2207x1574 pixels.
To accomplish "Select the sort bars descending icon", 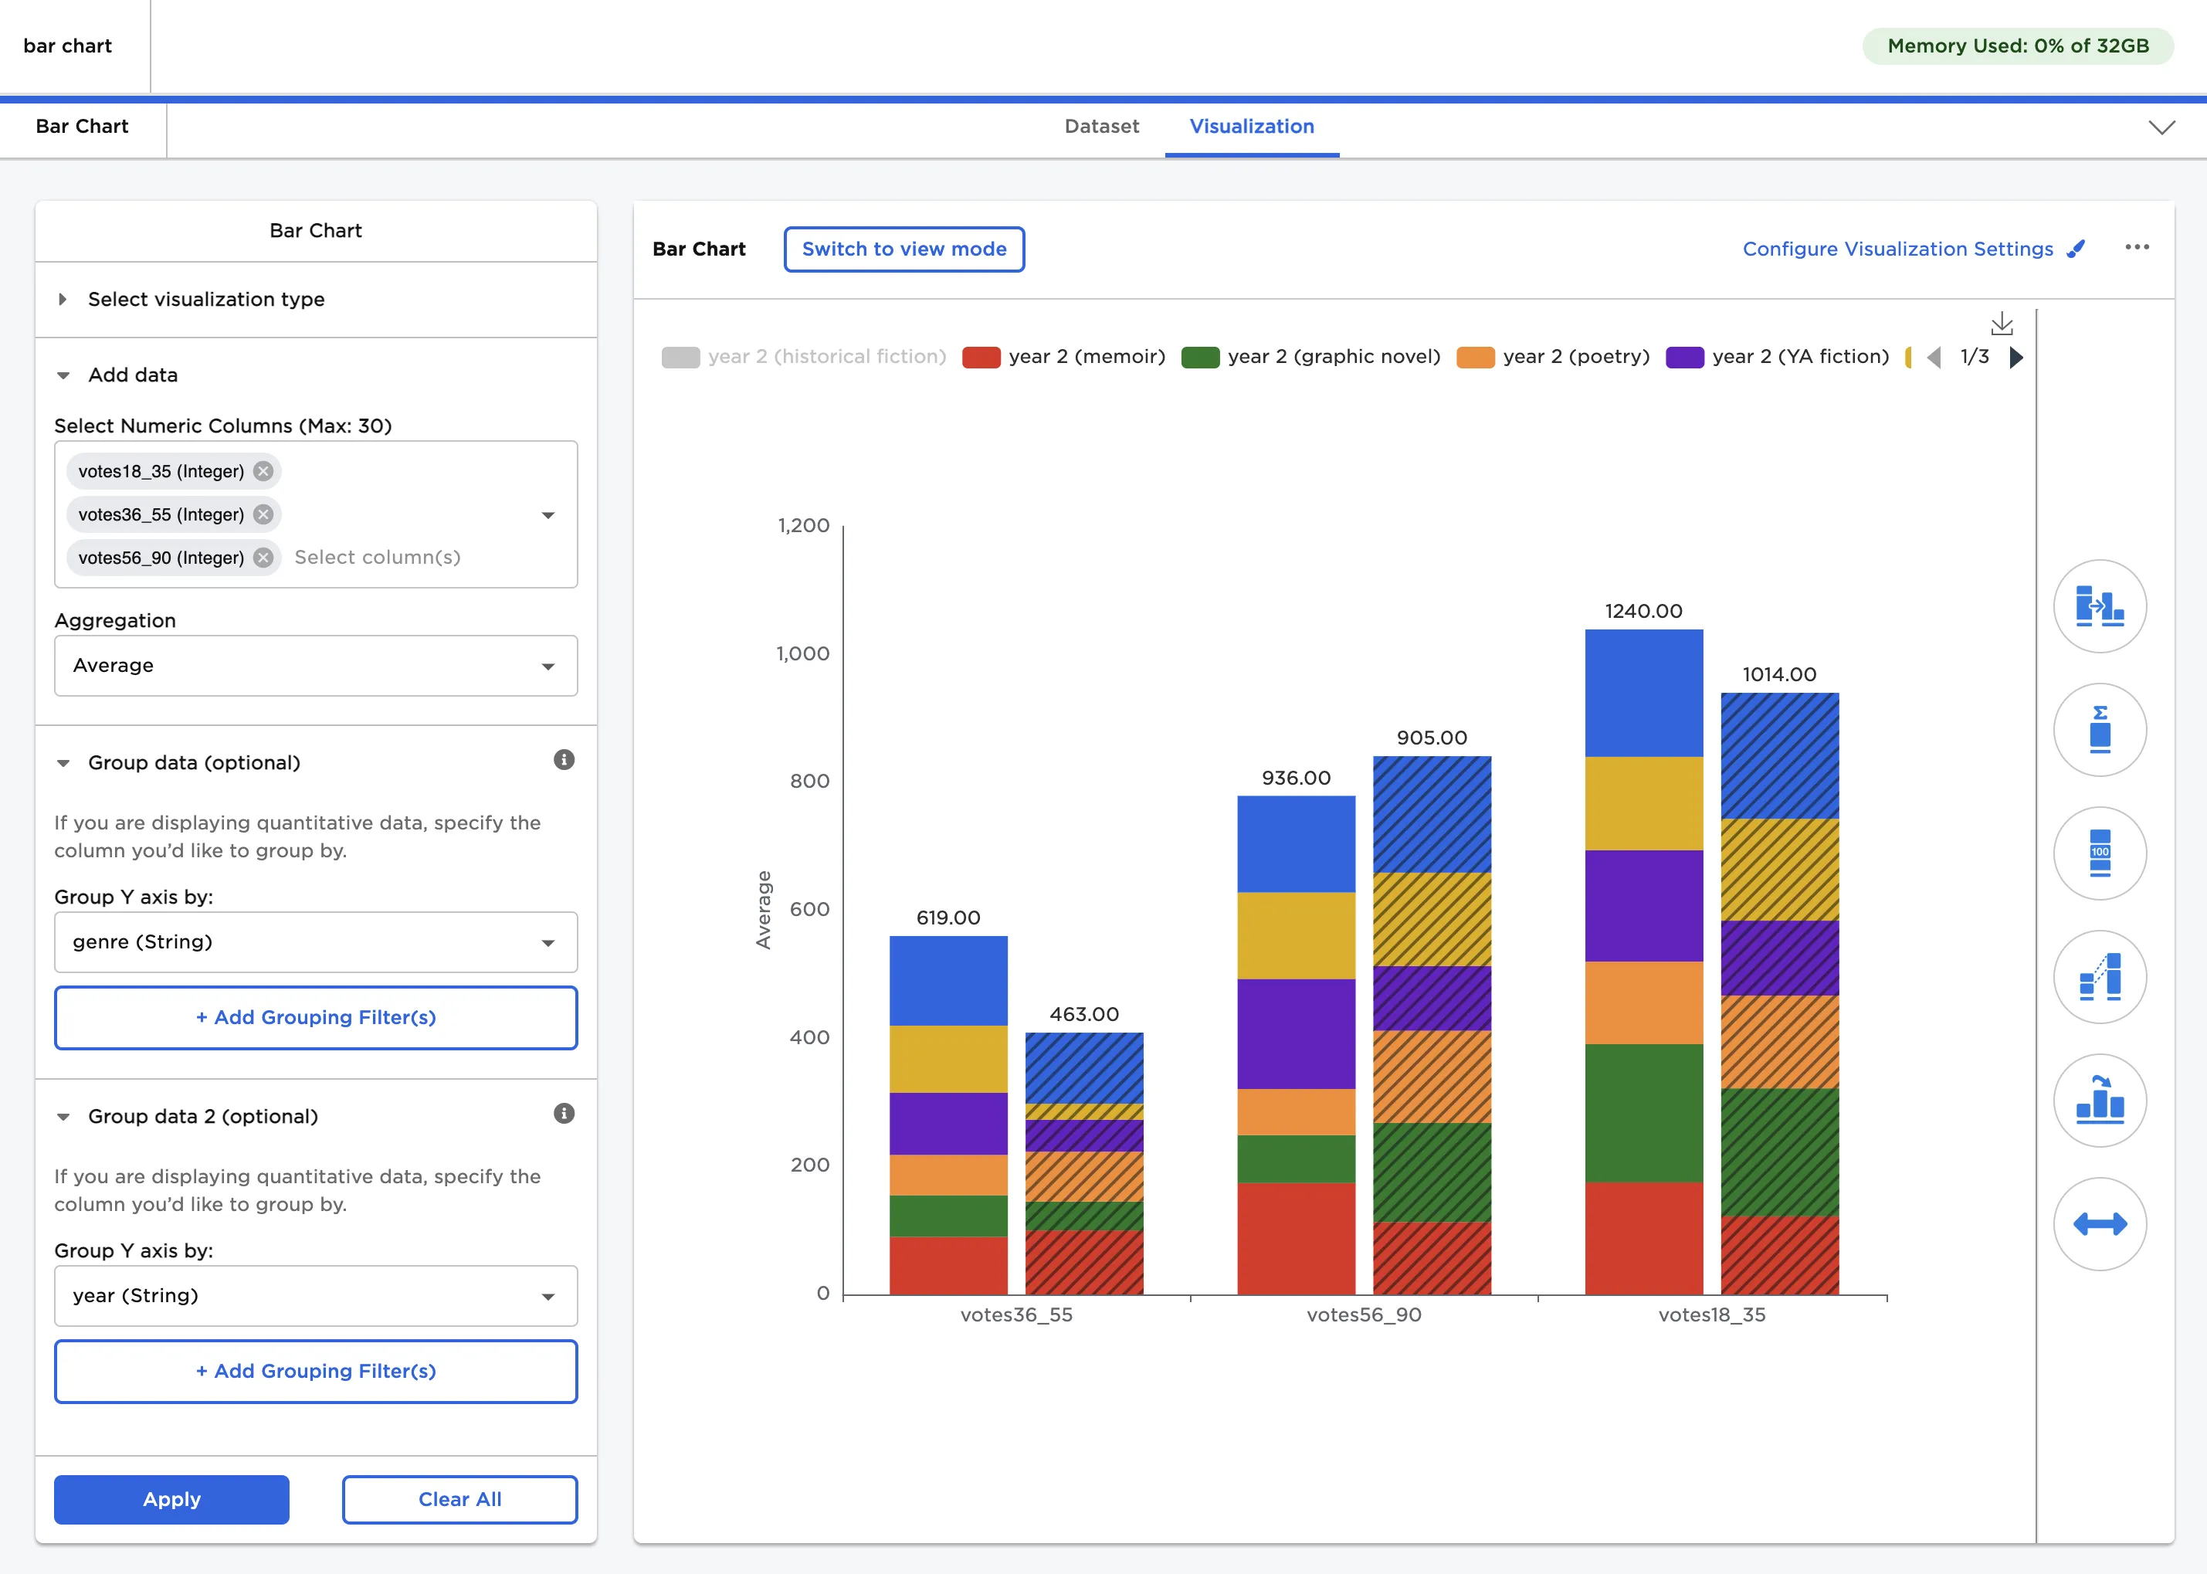I will click(x=2100, y=1100).
